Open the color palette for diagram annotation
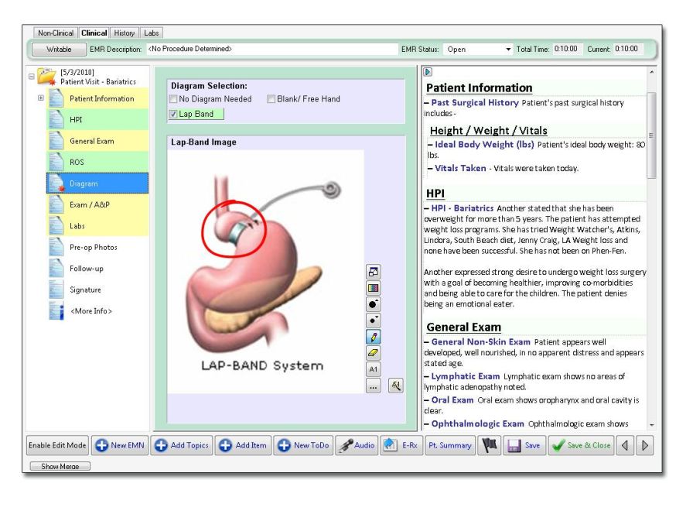The height and width of the screenshot is (521, 693). (x=373, y=287)
